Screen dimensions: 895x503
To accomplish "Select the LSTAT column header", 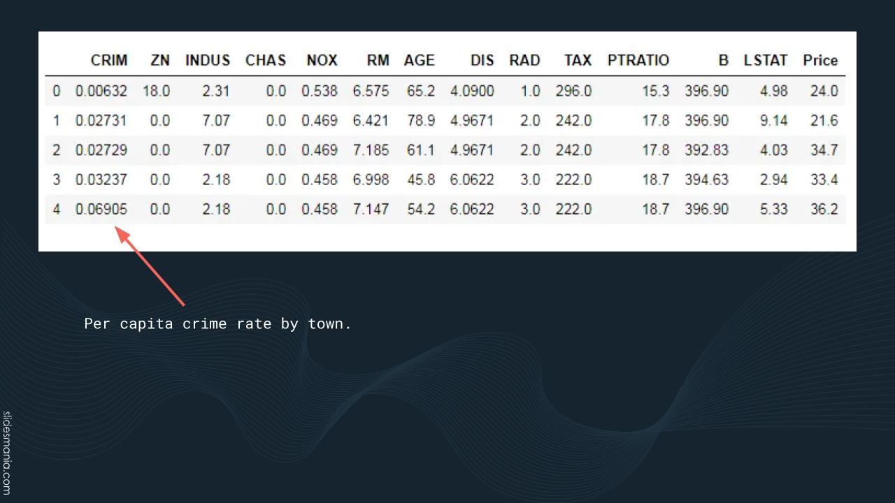I will pos(766,61).
